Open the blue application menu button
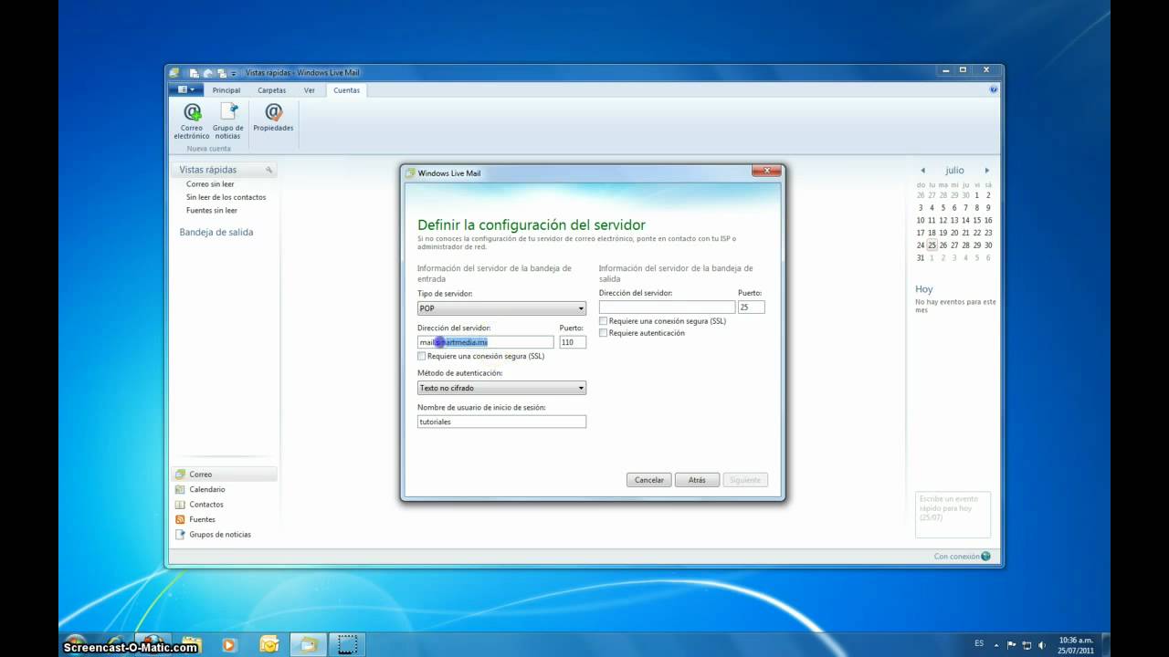1169x657 pixels. 185,89
